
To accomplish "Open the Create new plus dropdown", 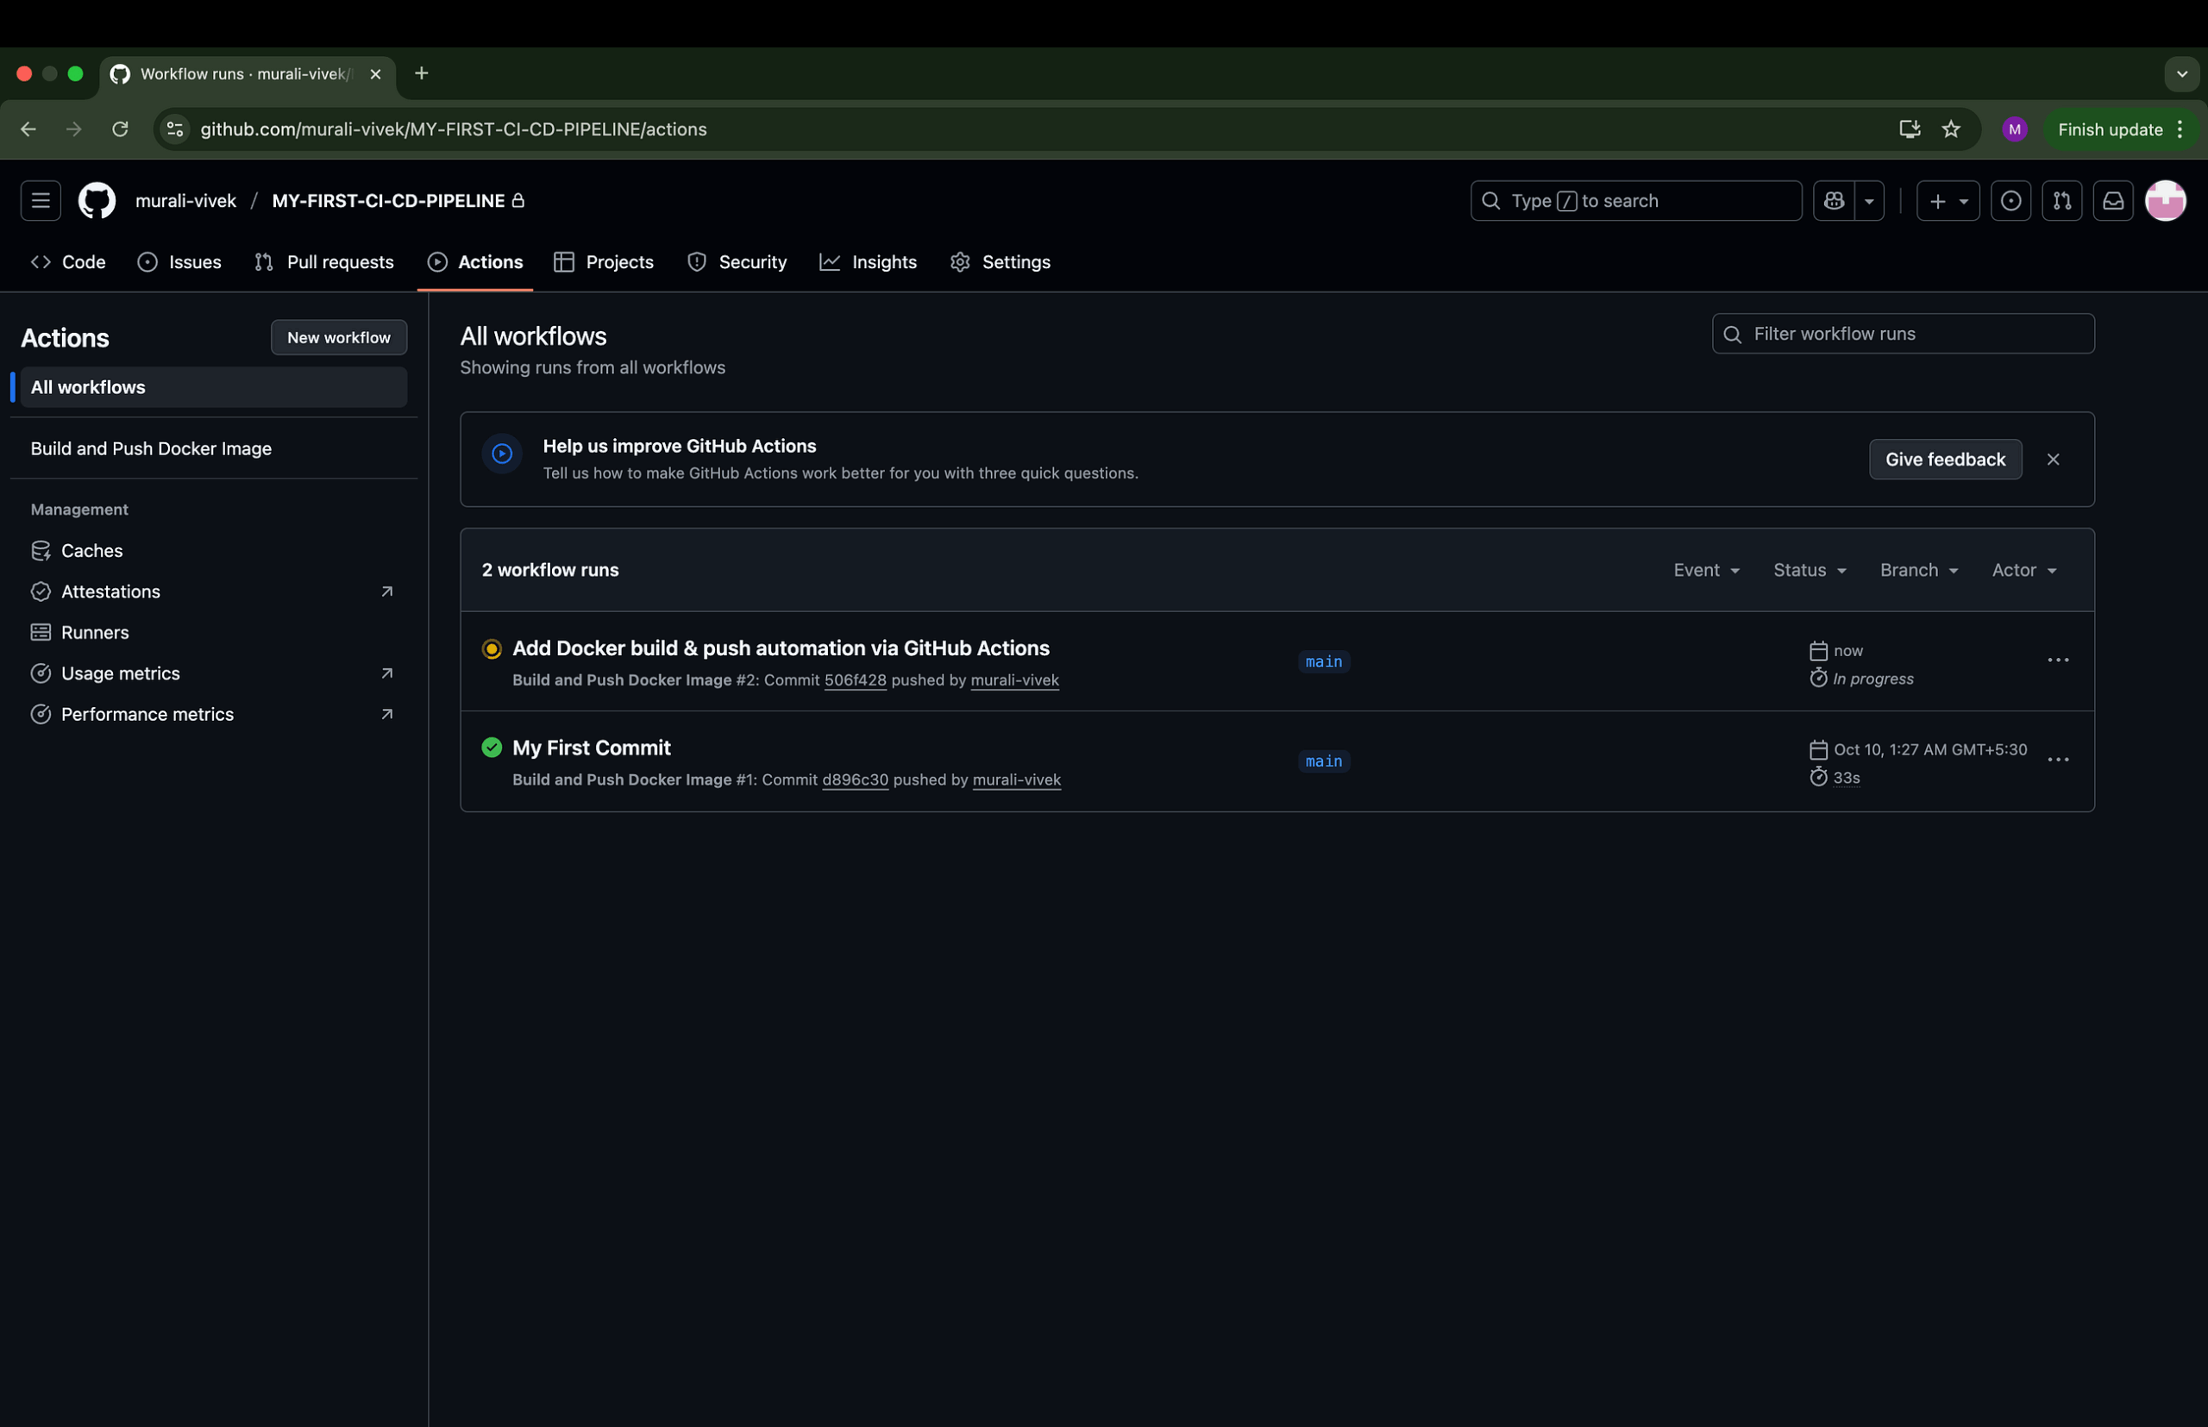I will 1948,201.
